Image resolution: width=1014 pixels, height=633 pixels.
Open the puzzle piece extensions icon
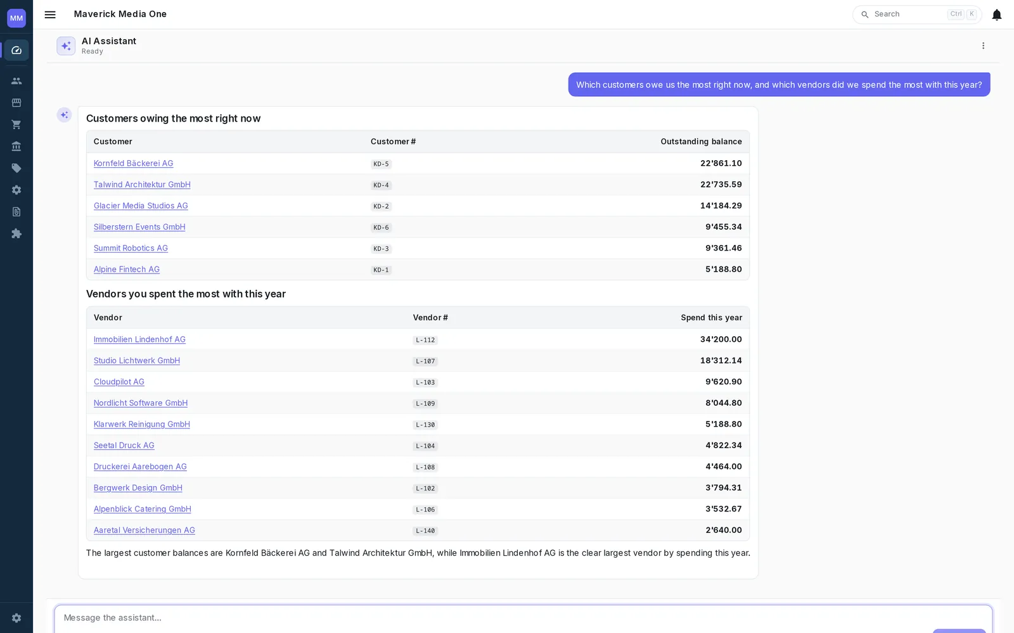coord(16,234)
